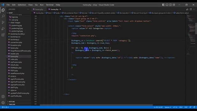Open the Help menu
This screenshot has height=111, width=197.
(x=58, y=5)
